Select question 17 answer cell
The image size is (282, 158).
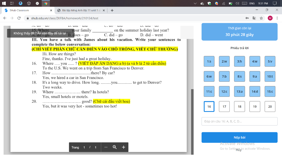point(224,107)
